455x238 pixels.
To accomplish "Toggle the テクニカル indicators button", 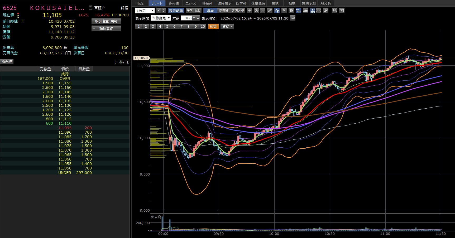I will click(193, 11).
